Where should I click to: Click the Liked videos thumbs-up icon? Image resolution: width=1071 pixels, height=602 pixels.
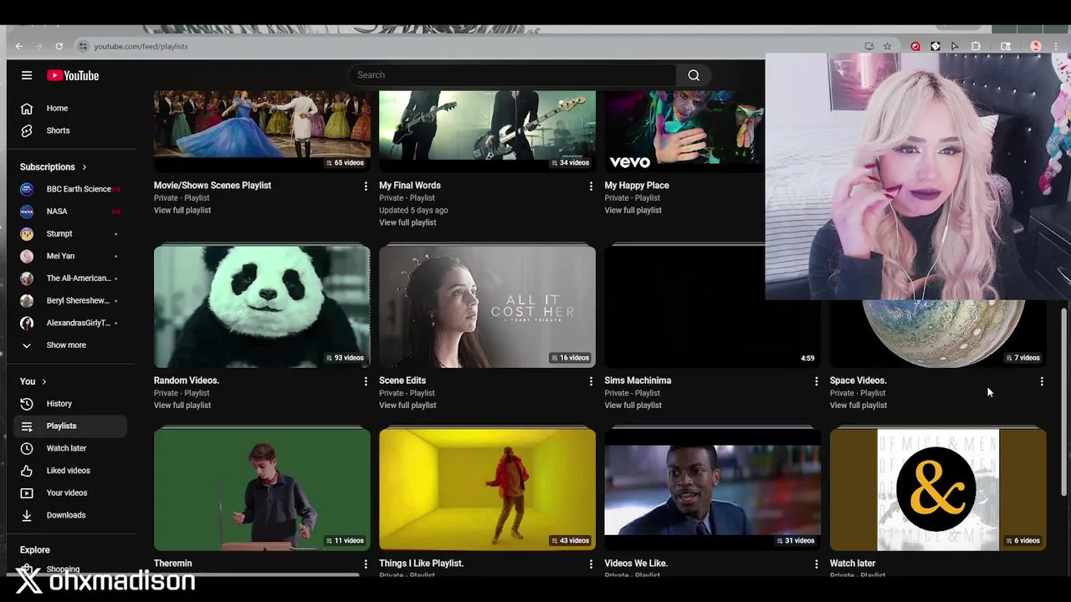point(27,471)
